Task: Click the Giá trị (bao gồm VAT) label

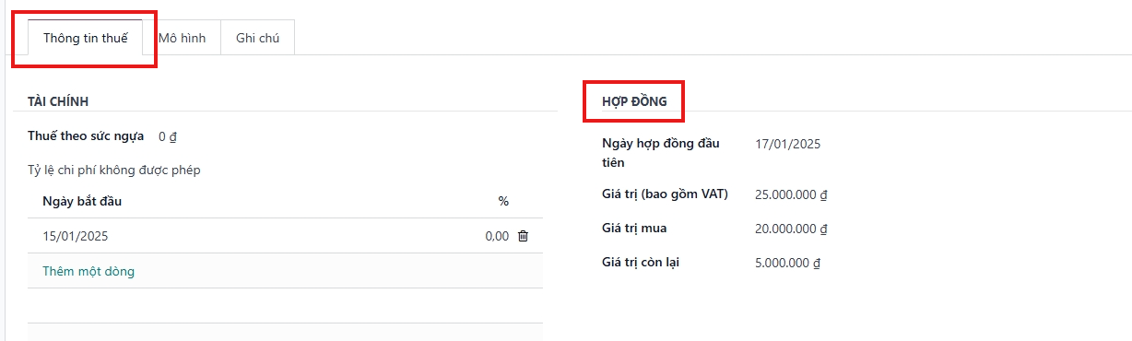Action: click(x=665, y=194)
